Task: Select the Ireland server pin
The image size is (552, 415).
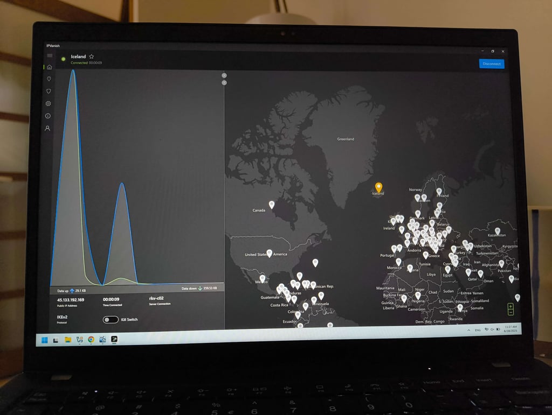Action: (x=393, y=222)
